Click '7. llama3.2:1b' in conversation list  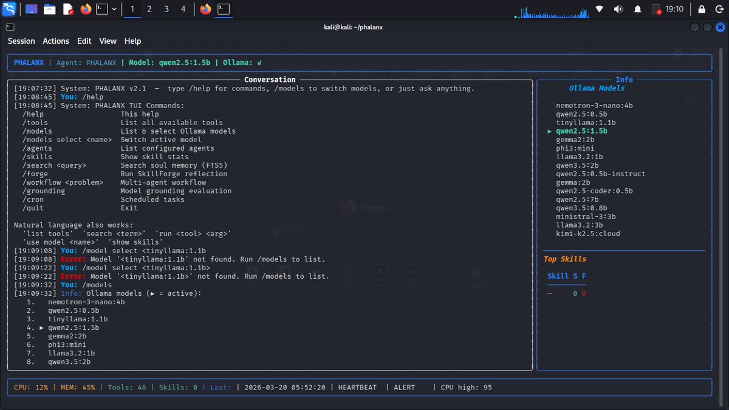point(61,353)
